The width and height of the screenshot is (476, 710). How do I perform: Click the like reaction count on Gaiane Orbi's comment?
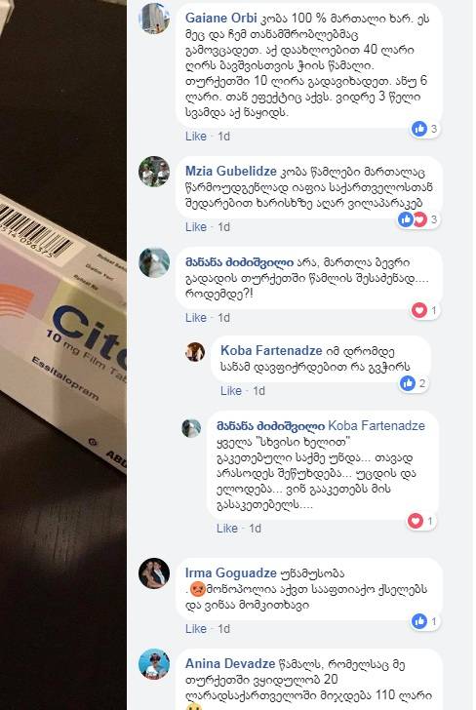(x=425, y=129)
